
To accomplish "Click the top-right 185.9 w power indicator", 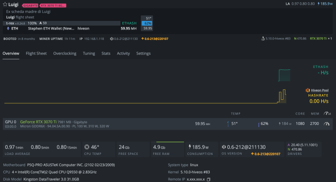I will pos(325,4).
